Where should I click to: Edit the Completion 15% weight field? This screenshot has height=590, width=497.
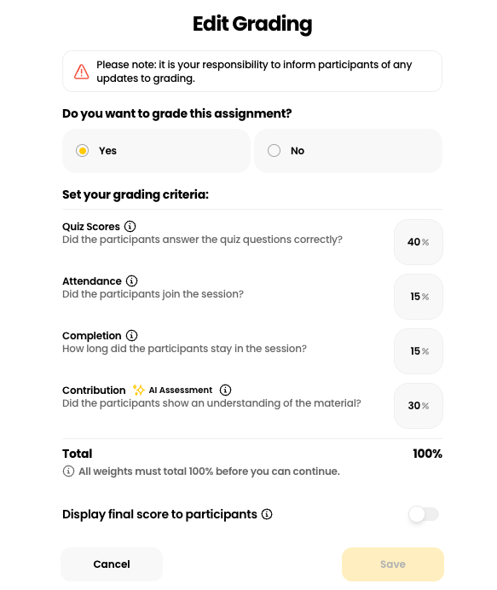[419, 351]
